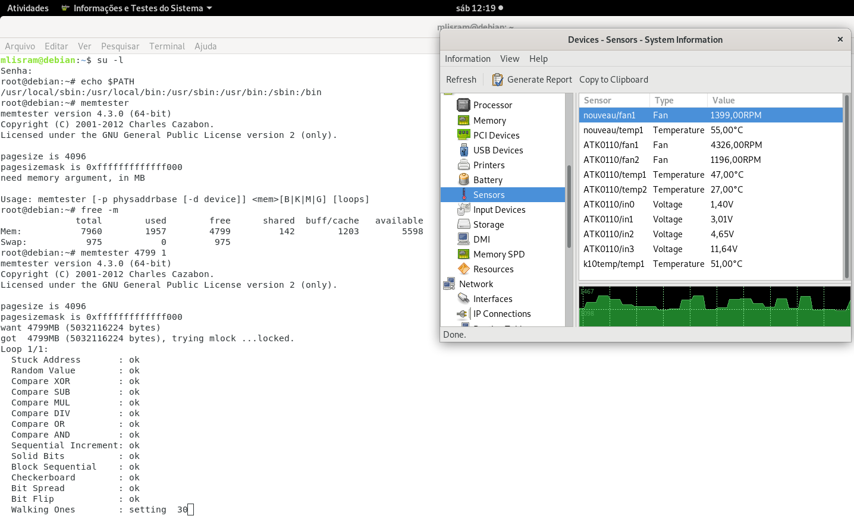
Task: Click the sidebar tree vertical scrollbar
Action: tap(569, 206)
